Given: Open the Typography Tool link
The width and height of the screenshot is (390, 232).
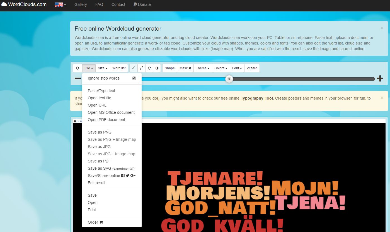Looking at the screenshot, I should coord(257,98).
